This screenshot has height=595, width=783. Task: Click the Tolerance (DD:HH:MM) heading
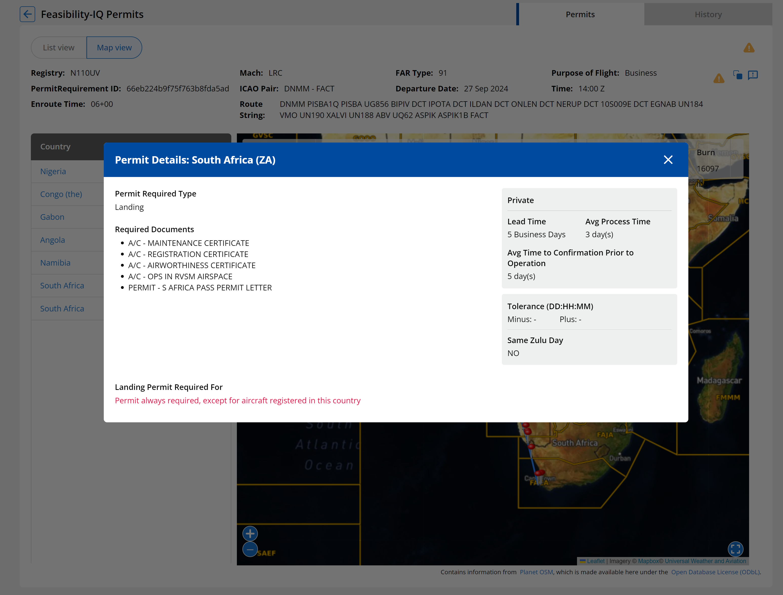pos(550,306)
